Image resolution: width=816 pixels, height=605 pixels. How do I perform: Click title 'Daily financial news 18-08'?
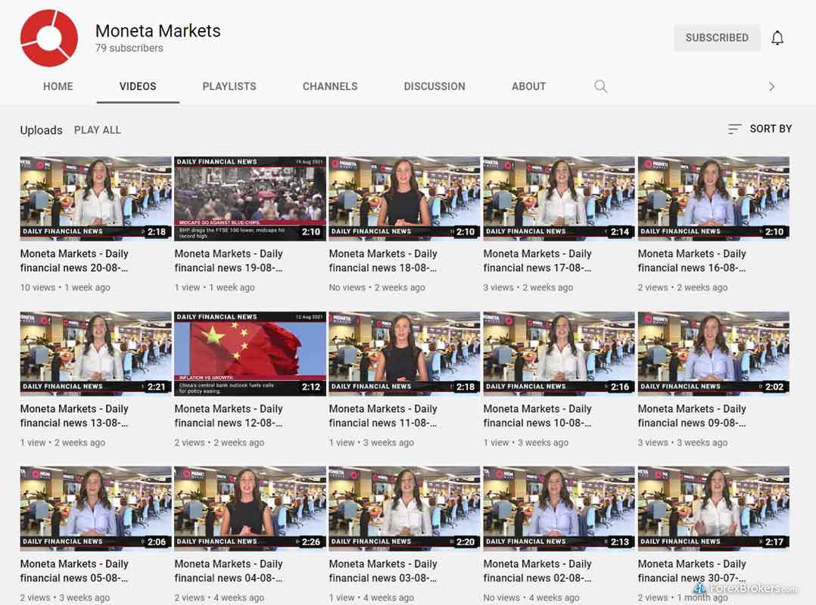[x=383, y=260]
